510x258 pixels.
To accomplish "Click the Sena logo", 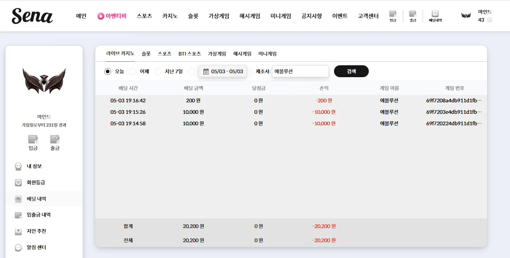I will click(x=32, y=15).
